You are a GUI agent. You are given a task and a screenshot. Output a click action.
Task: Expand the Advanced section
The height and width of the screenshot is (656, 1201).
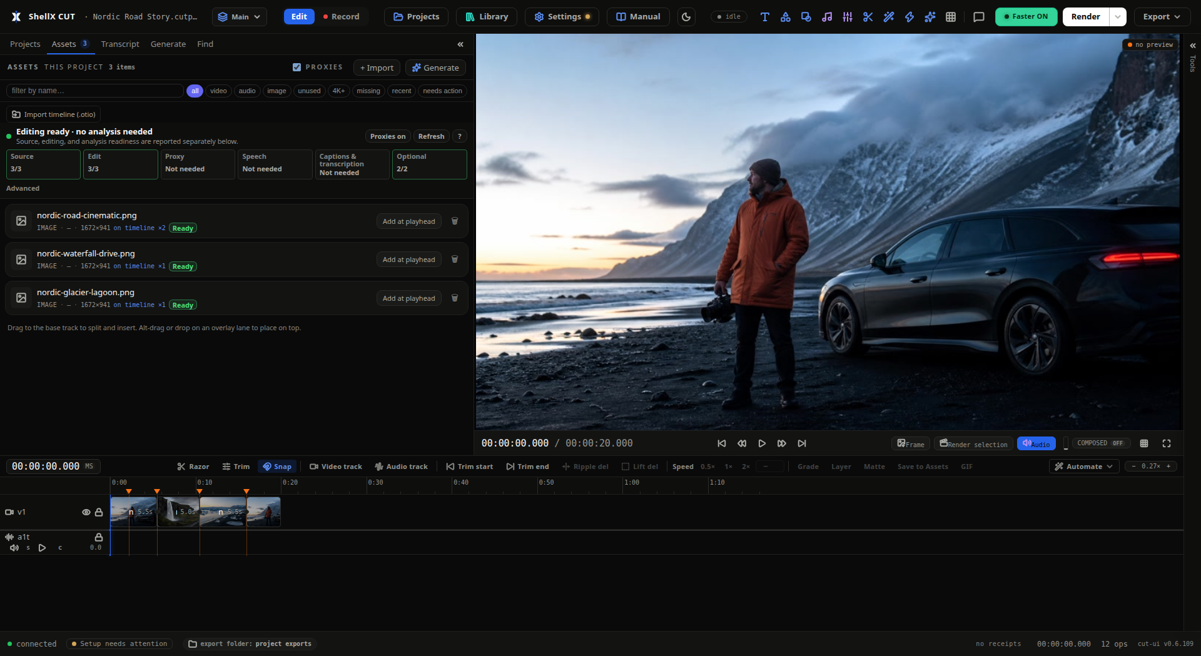(x=23, y=188)
